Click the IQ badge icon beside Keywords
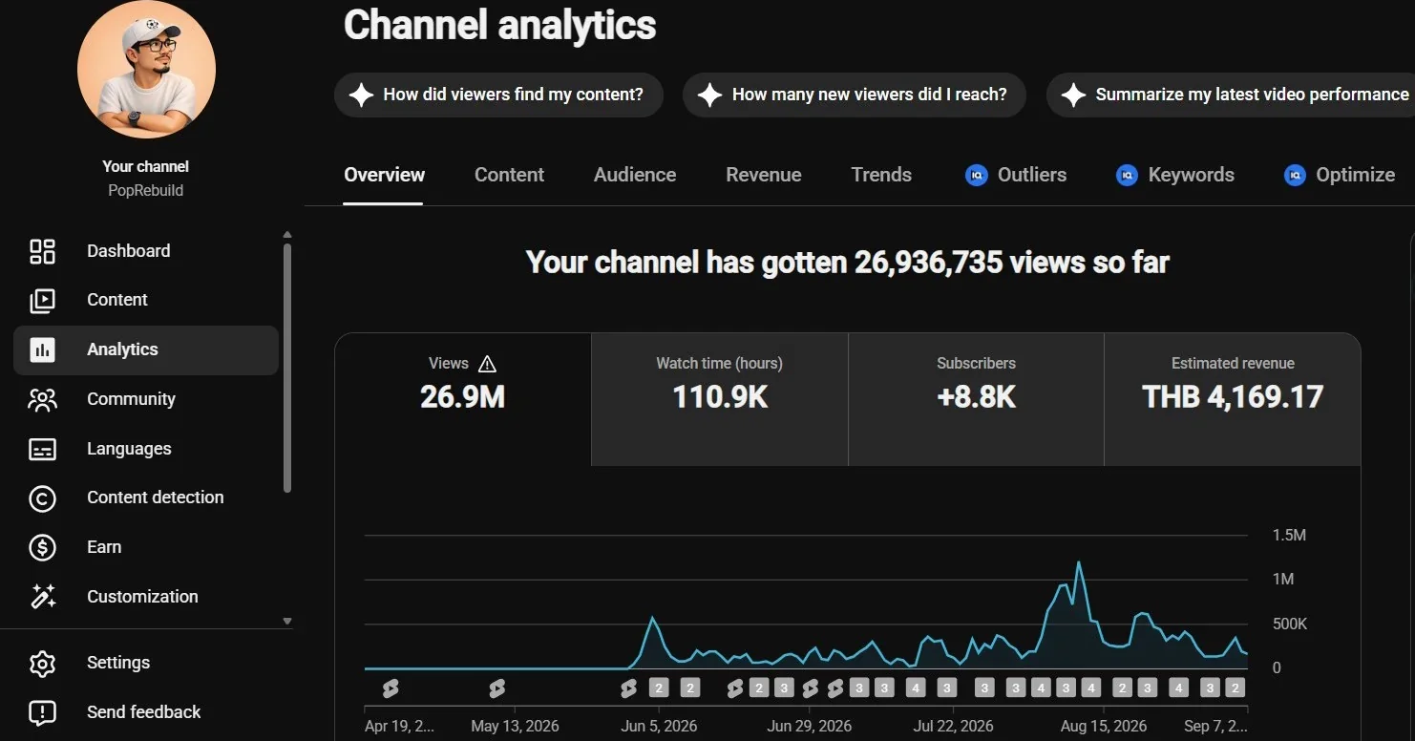Image resolution: width=1415 pixels, height=741 pixels. coord(1127,176)
